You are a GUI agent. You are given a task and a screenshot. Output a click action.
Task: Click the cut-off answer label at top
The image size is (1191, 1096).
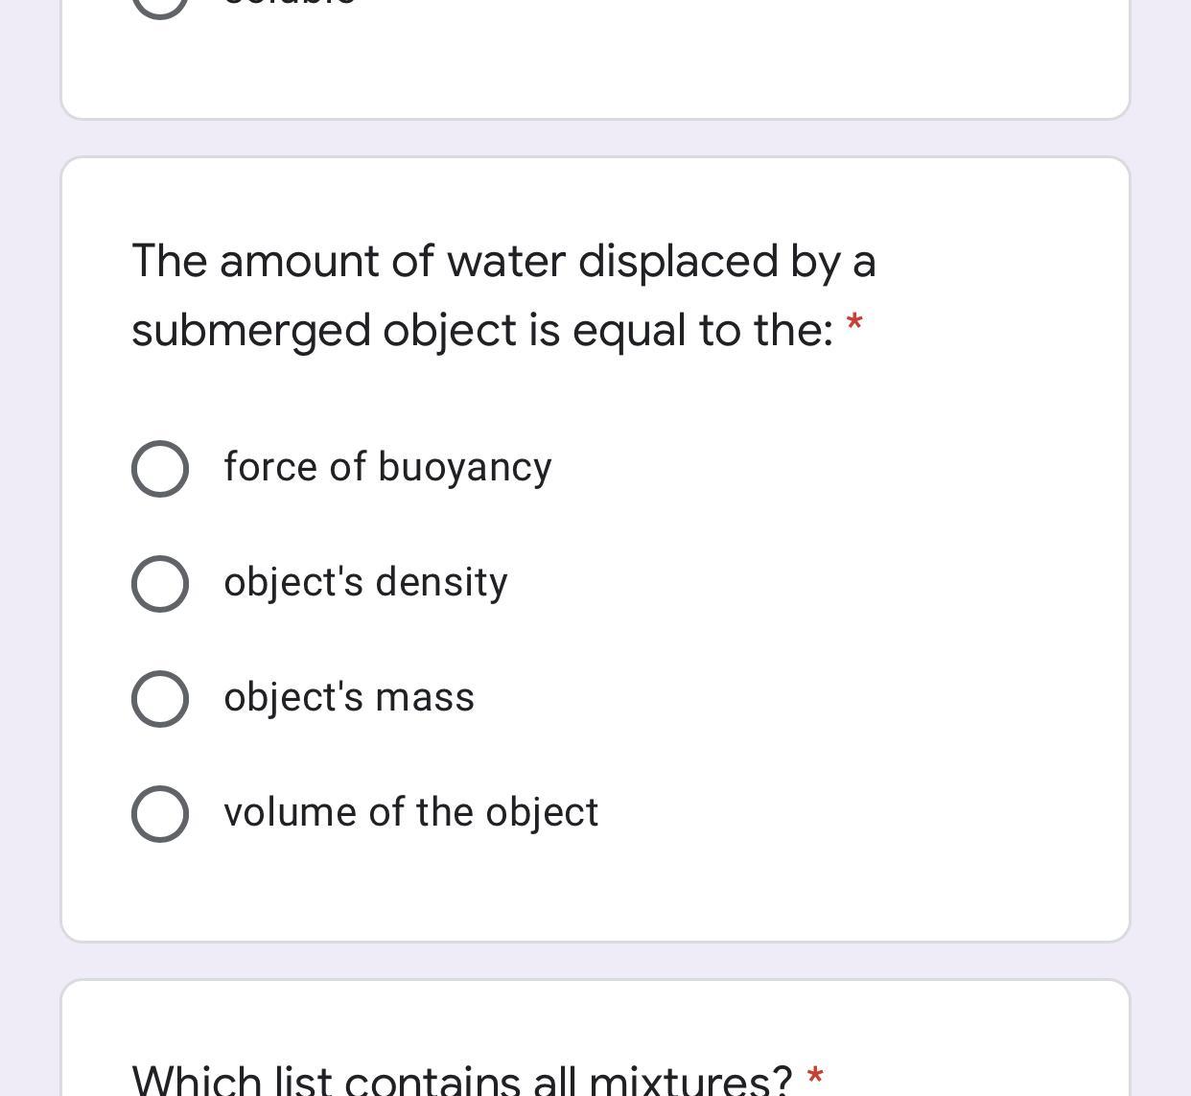tap(290, 4)
